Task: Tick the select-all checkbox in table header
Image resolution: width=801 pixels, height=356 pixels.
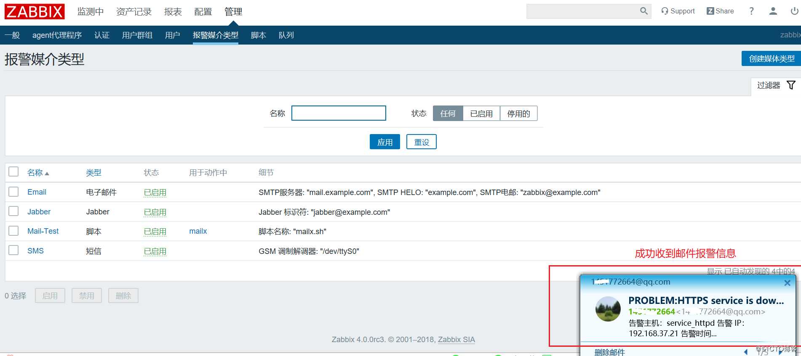Action: tap(13, 171)
